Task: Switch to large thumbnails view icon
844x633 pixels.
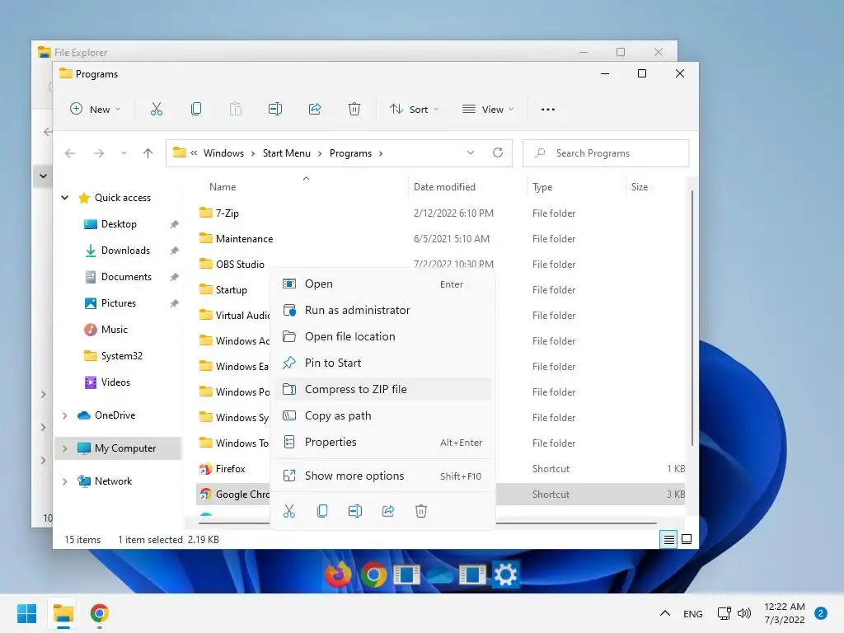Action: click(687, 539)
